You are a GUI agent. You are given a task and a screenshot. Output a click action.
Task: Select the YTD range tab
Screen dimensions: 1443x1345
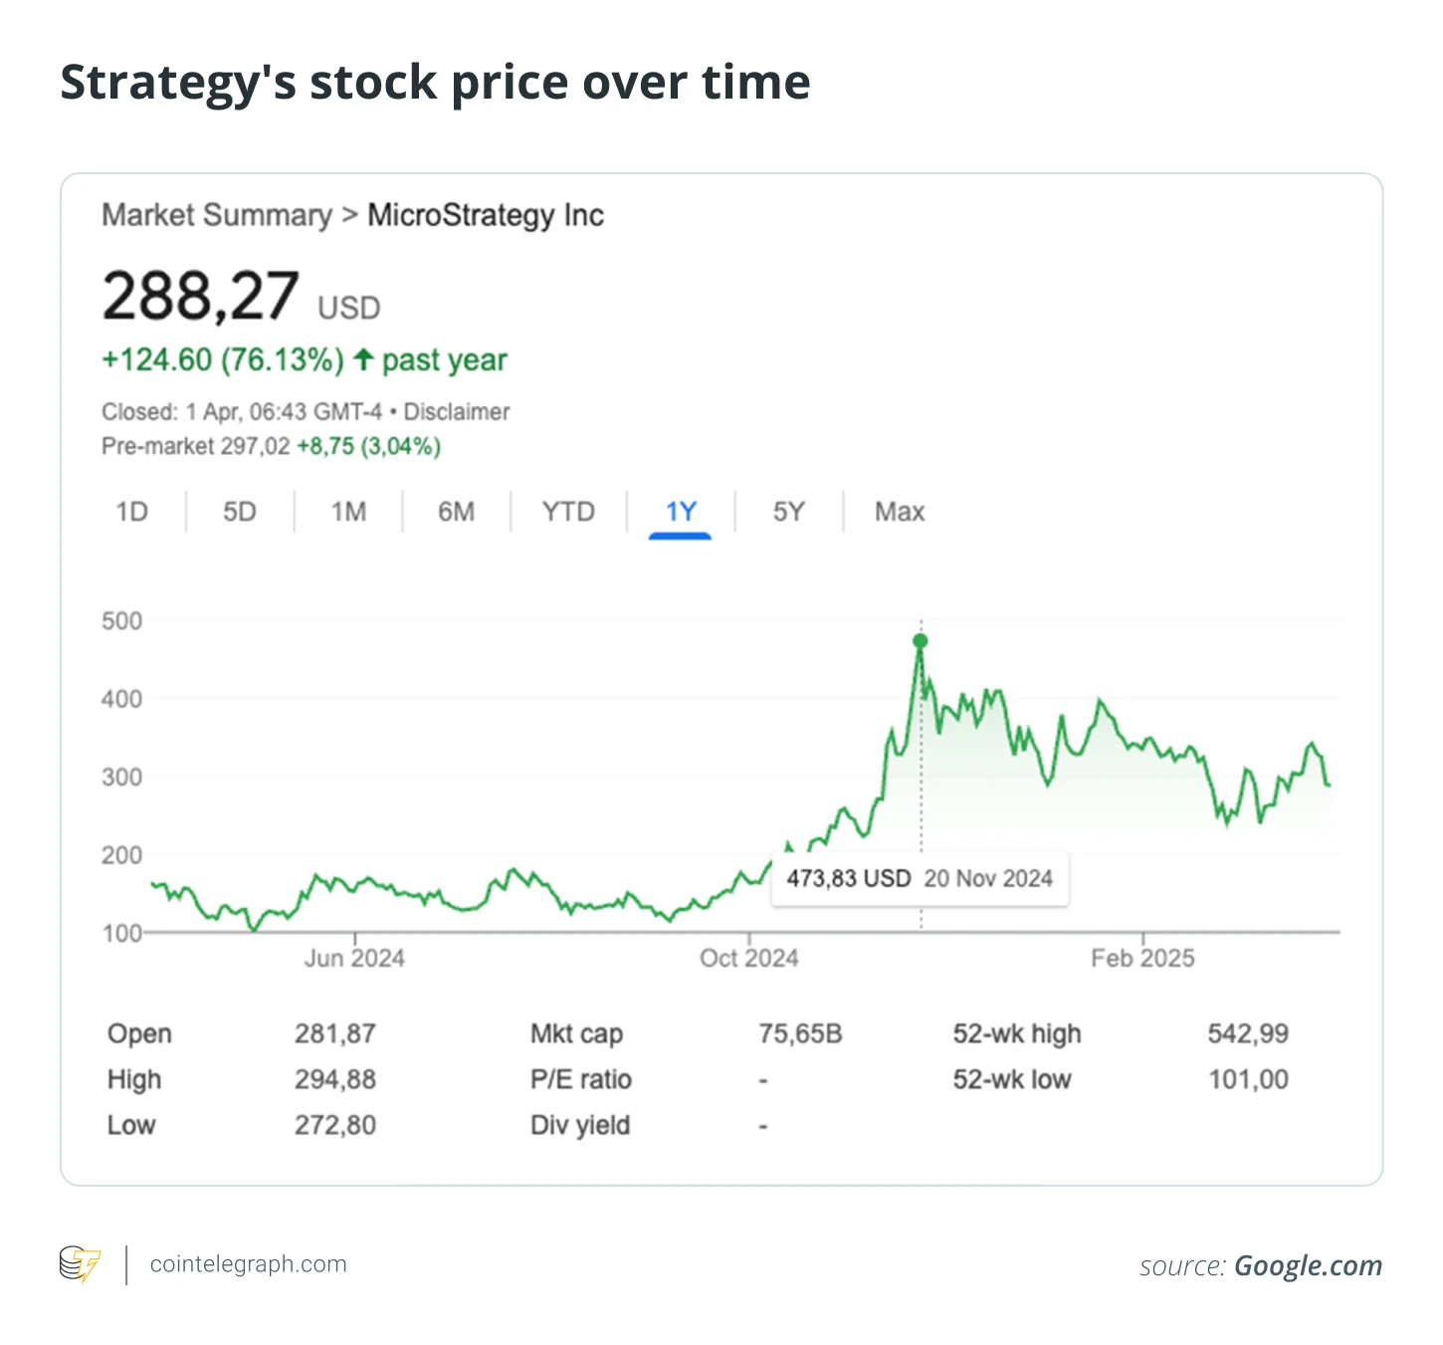click(x=568, y=512)
